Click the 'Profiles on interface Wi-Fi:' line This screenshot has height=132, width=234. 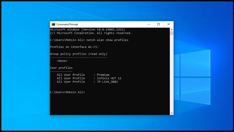pos(74,47)
